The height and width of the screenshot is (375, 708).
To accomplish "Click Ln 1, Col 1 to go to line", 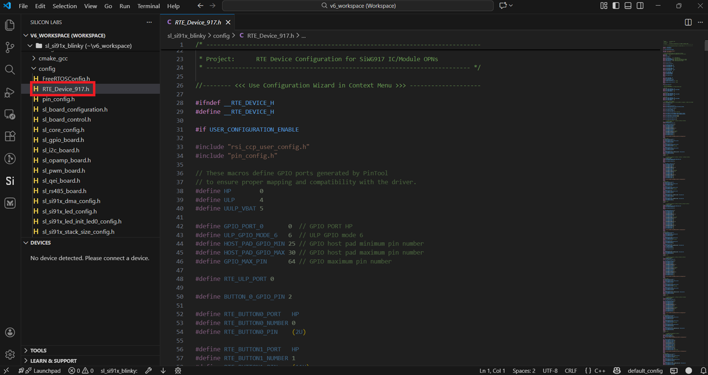I will point(492,370).
